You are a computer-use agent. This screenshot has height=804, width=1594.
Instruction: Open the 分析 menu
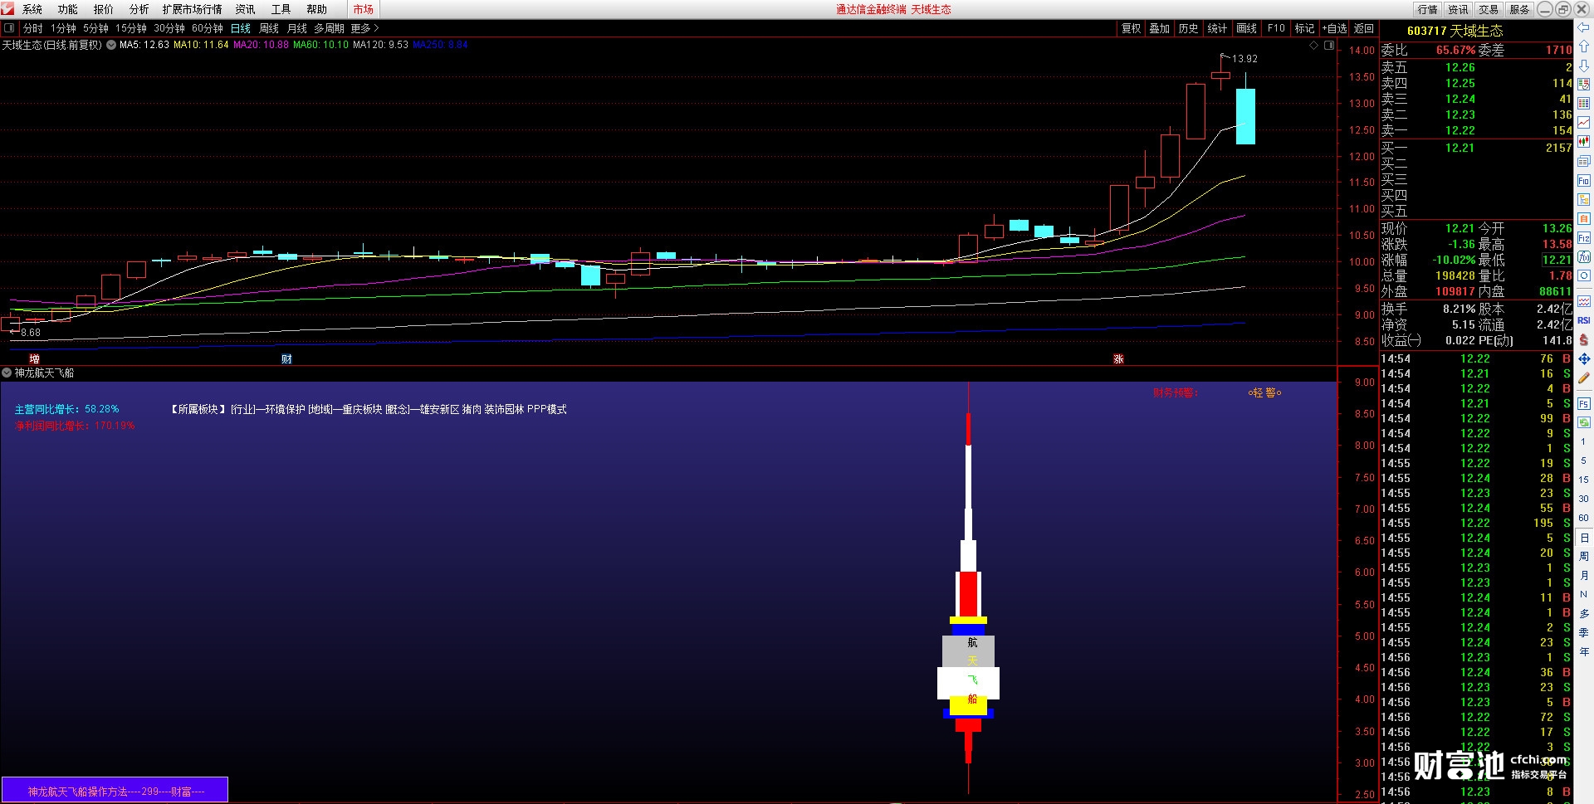(139, 9)
